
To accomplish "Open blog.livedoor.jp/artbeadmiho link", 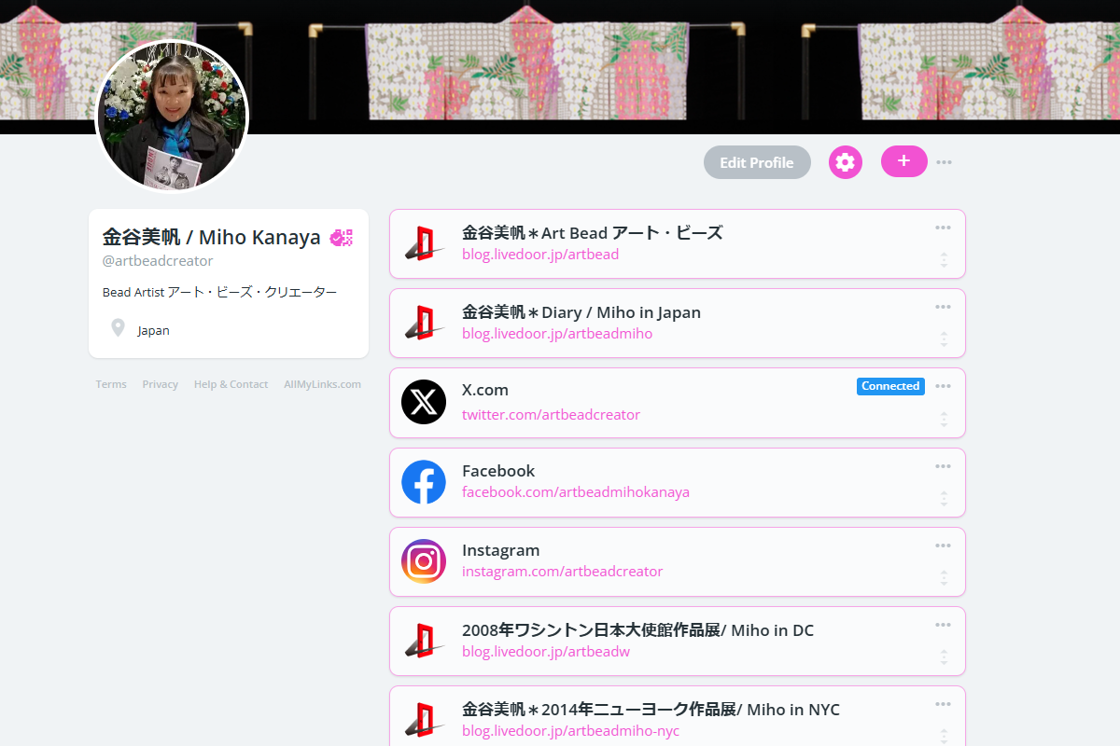I will pyautogui.click(x=557, y=334).
